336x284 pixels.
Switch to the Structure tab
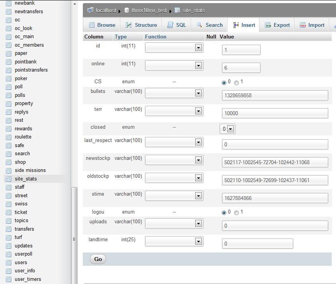(141, 25)
